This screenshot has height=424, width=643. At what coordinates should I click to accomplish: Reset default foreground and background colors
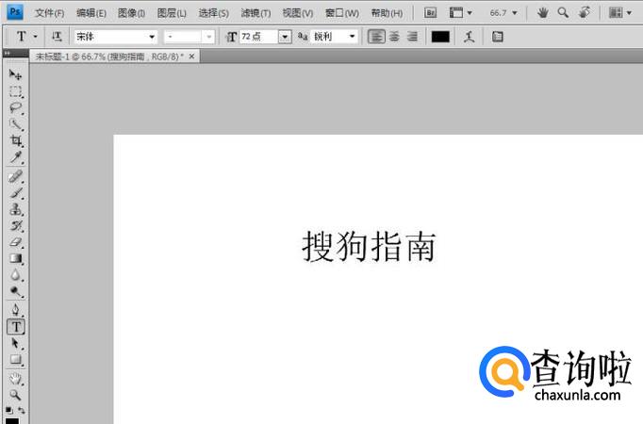pyautogui.click(x=9, y=410)
